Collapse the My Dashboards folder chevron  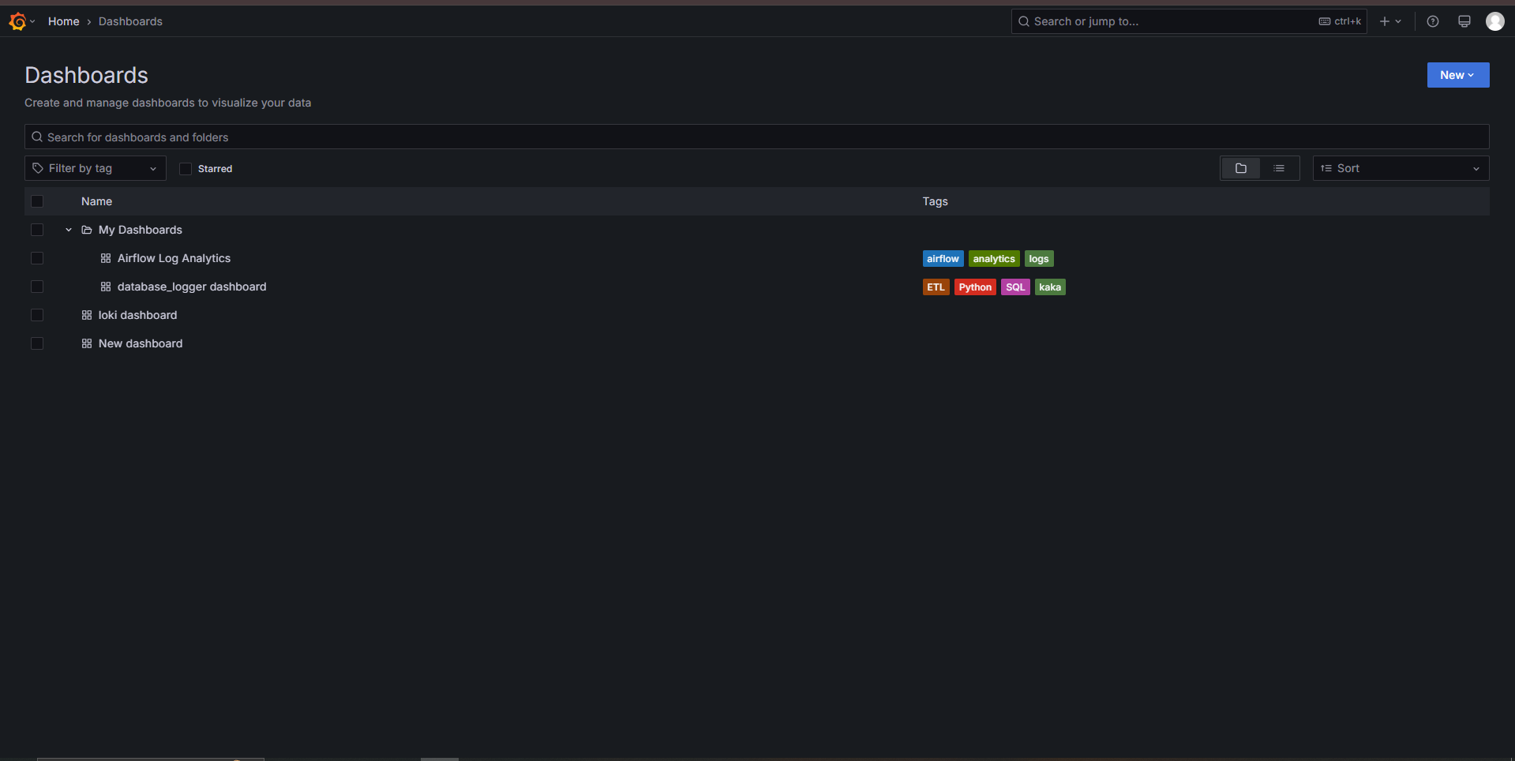tap(68, 230)
